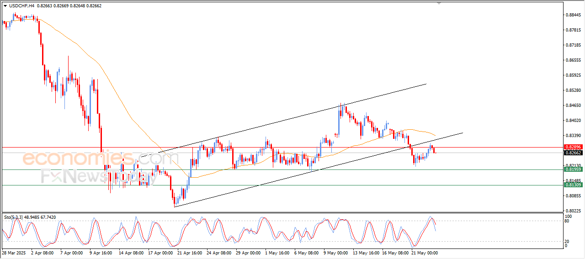Open the chart menu triangle beside USDCHF,H4
Image resolution: width=585 pixels, height=259 pixels.
(5, 5)
